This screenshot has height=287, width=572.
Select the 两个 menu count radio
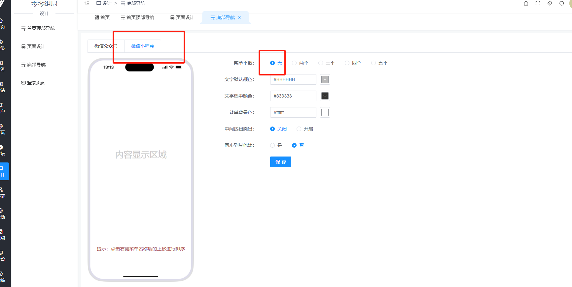[x=294, y=63]
